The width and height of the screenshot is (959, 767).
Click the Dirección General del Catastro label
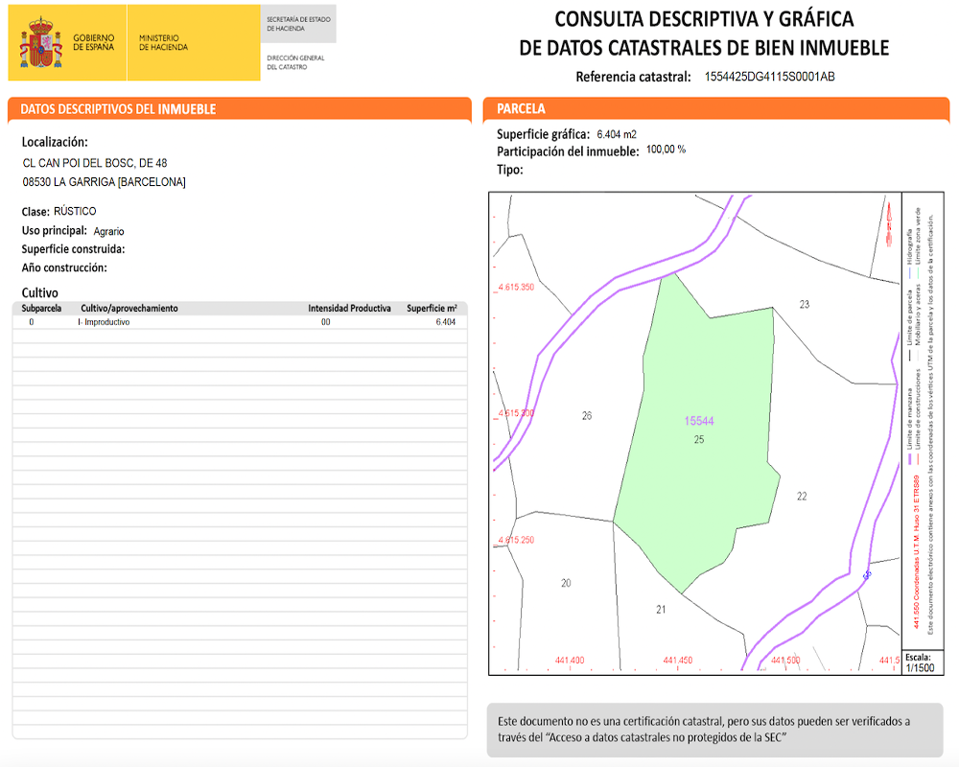(x=295, y=62)
